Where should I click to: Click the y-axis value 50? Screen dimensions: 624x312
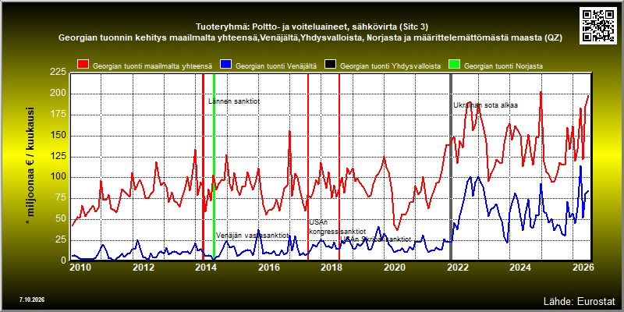click(61, 218)
